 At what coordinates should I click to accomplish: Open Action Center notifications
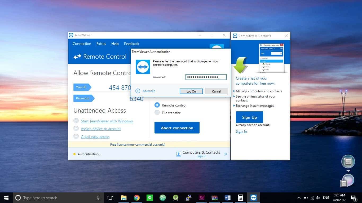pyautogui.click(x=354, y=198)
